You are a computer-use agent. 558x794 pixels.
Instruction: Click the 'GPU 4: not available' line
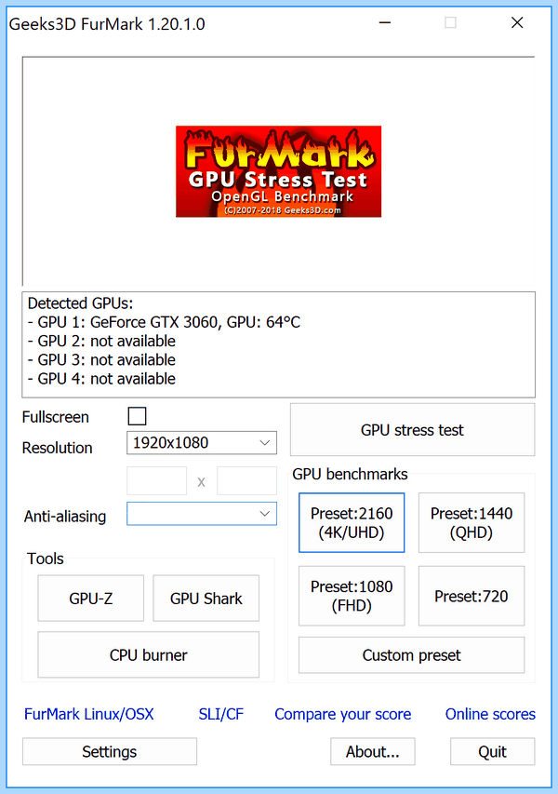pos(101,378)
